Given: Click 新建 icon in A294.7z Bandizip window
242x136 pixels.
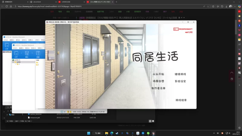Looking at the screenshot, I should pyautogui.click(x=38, y=54).
